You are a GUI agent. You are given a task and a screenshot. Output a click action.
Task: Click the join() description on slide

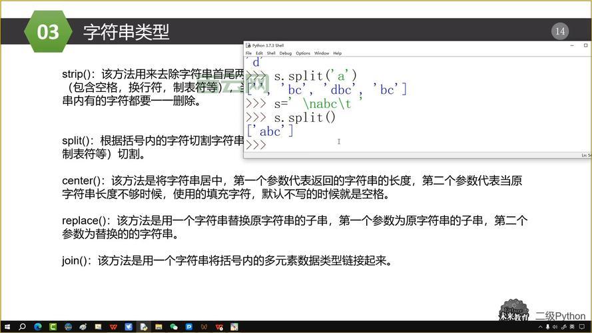[227, 261]
